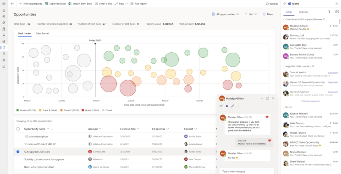Collapse 'Chats linked to SDK upgrade' section
The width and height of the screenshot is (341, 174).
[283, 19]
